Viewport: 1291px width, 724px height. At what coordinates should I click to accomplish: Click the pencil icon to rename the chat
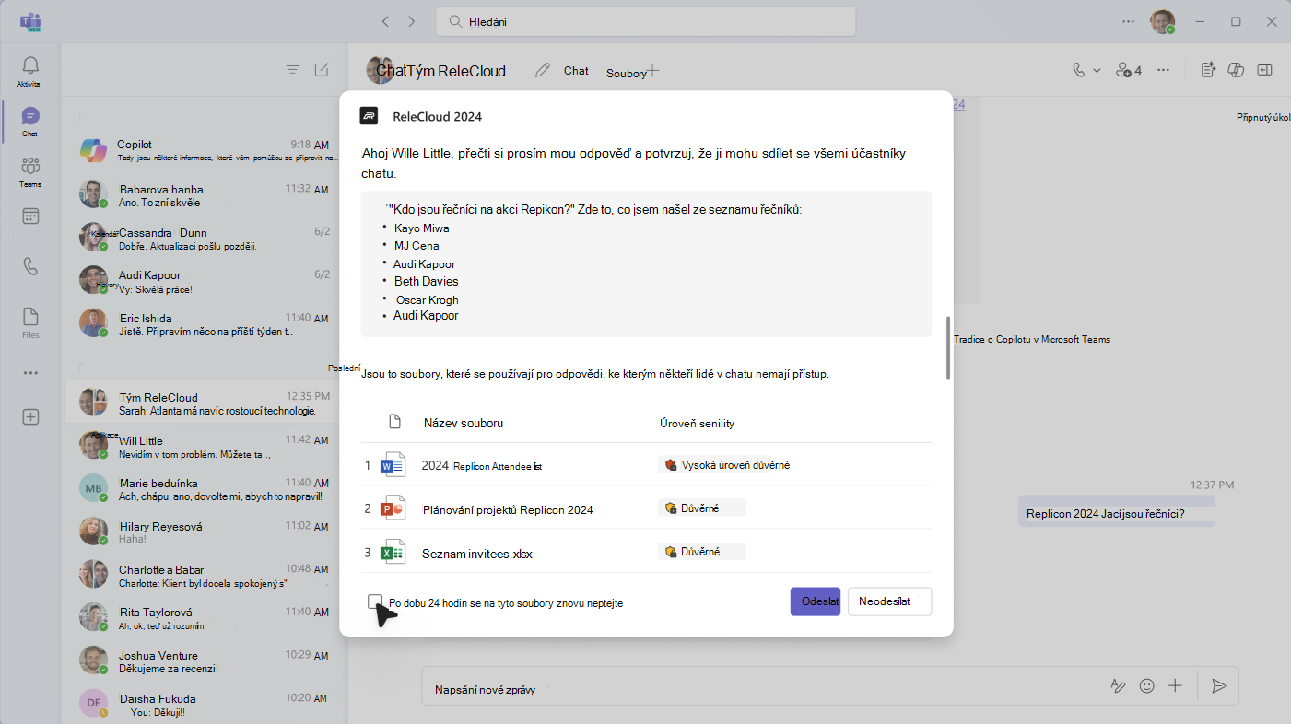click(x=543, y=70)
